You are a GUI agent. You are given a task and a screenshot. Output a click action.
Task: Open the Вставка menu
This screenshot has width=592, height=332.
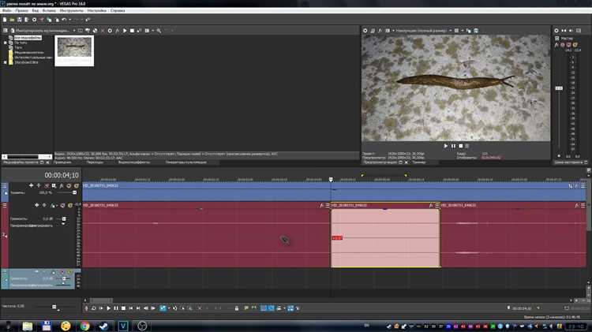pyautogui.click(x=49, y=10)
